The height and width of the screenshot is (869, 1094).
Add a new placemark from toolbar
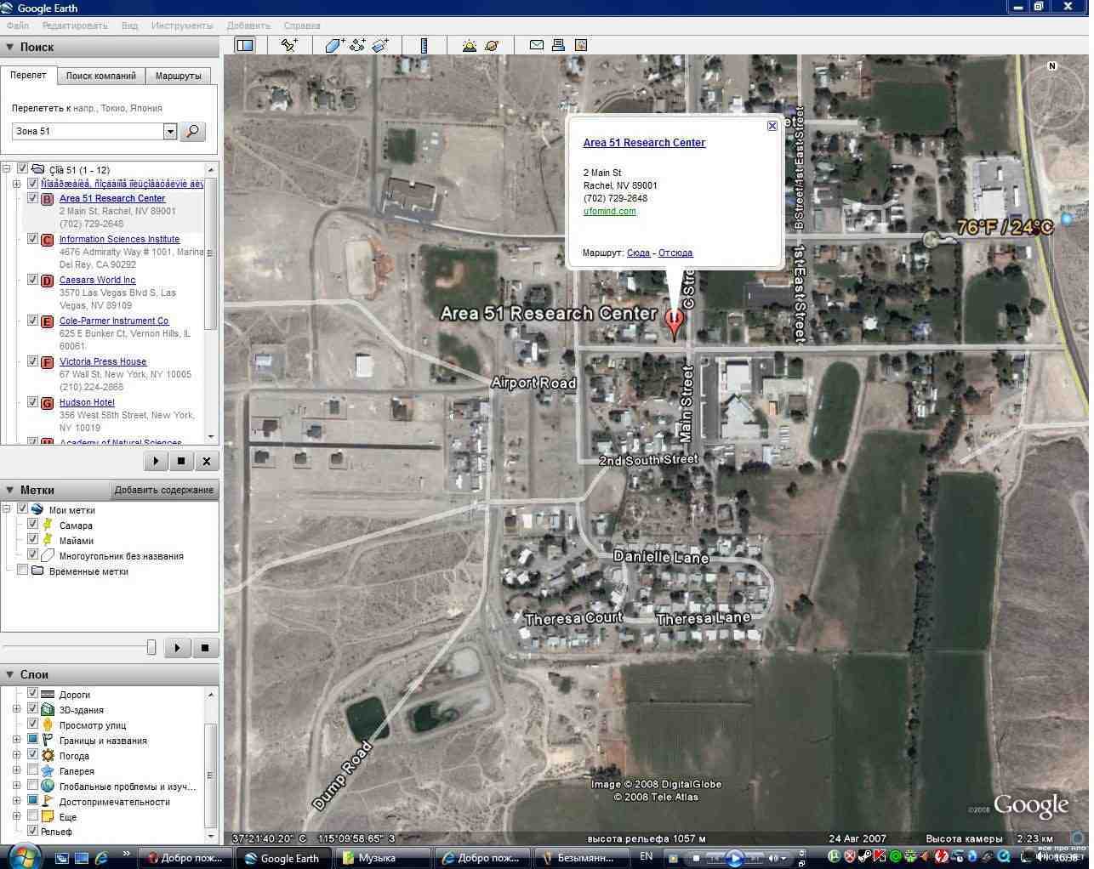coord(289,45)
